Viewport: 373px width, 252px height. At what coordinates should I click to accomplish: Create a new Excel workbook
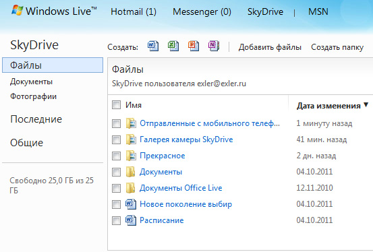173,46
